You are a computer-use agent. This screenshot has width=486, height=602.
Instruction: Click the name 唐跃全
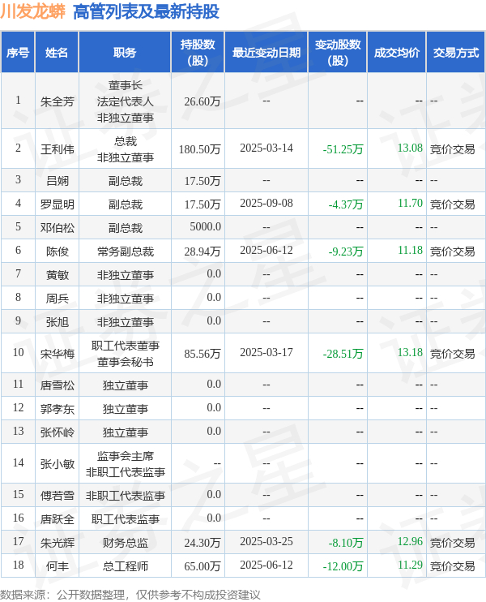58,519
